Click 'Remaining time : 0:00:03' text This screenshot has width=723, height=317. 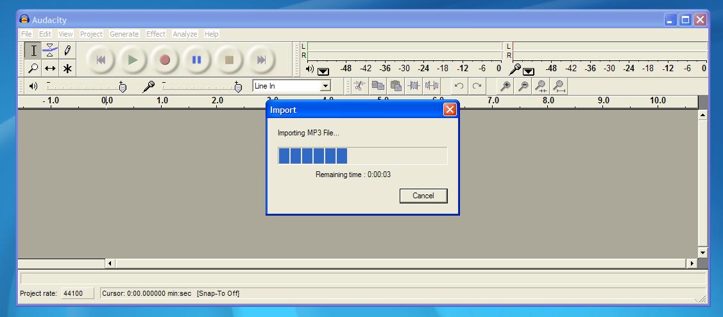pos(353,175)
